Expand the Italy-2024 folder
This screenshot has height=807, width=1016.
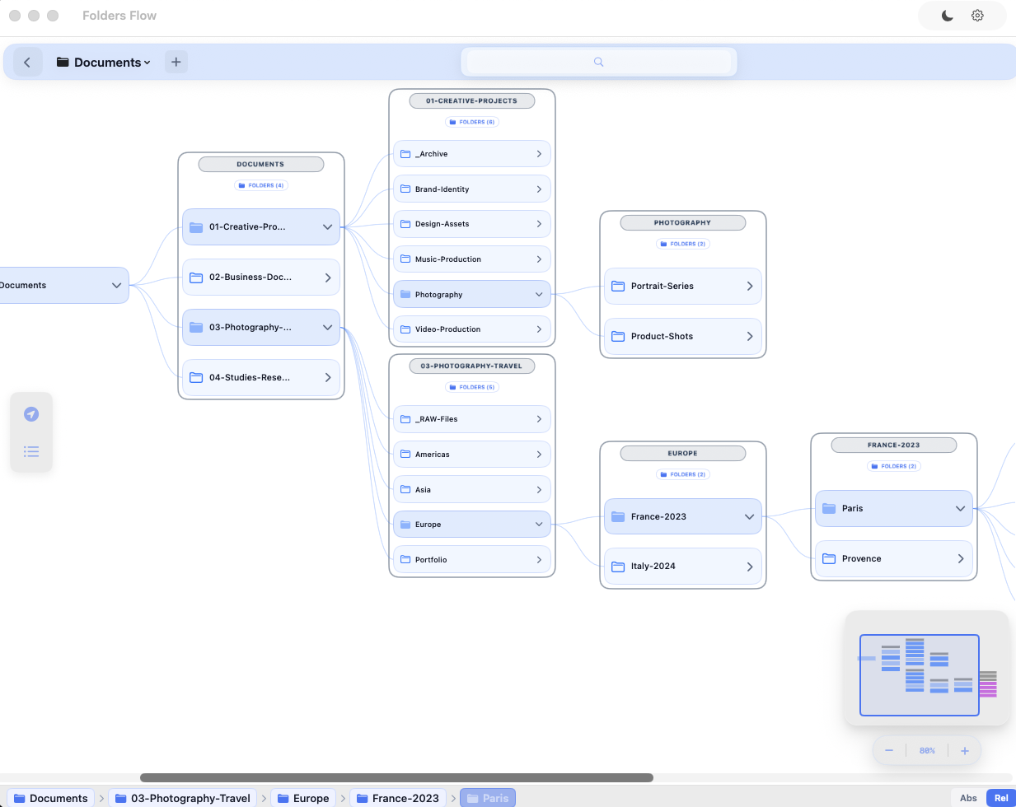(749, 566)
